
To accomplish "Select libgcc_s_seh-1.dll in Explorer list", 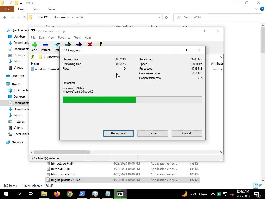I will tap(63, 174).
